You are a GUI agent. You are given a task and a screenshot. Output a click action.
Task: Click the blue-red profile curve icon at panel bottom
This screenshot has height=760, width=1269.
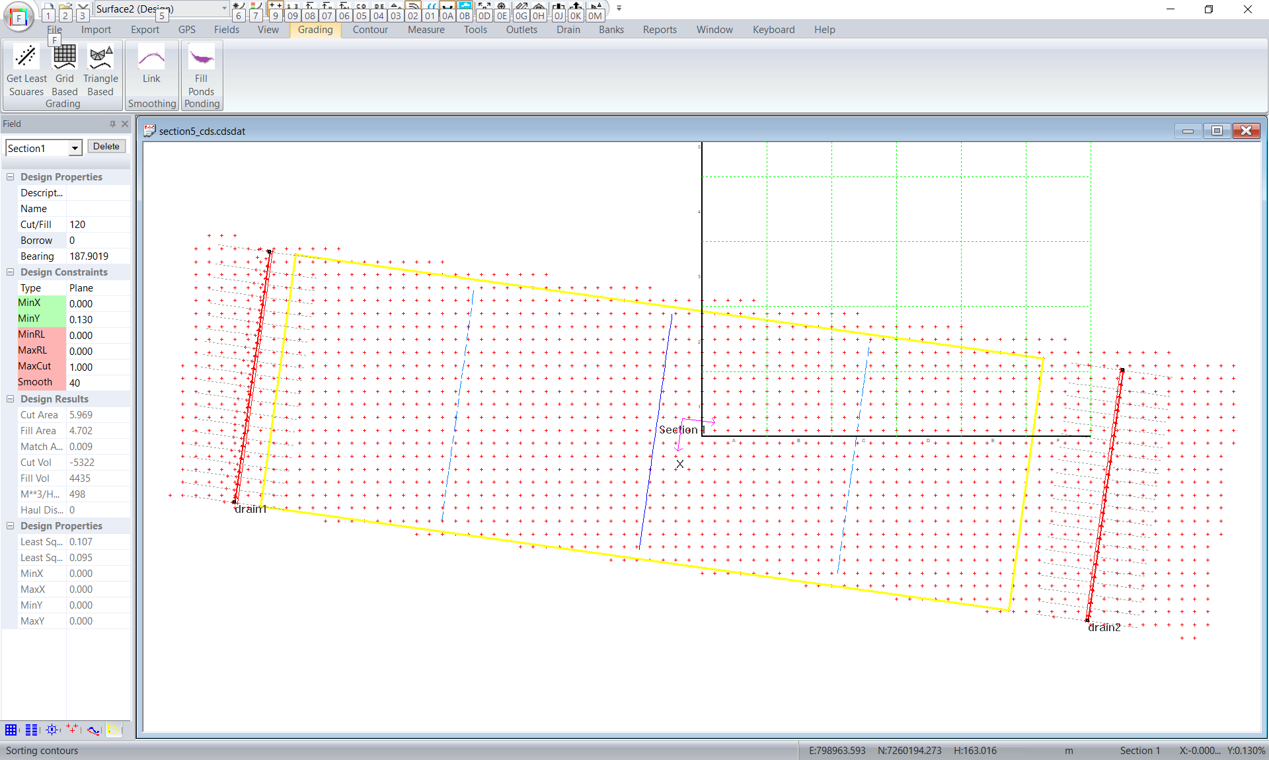[x=93, y=730]
